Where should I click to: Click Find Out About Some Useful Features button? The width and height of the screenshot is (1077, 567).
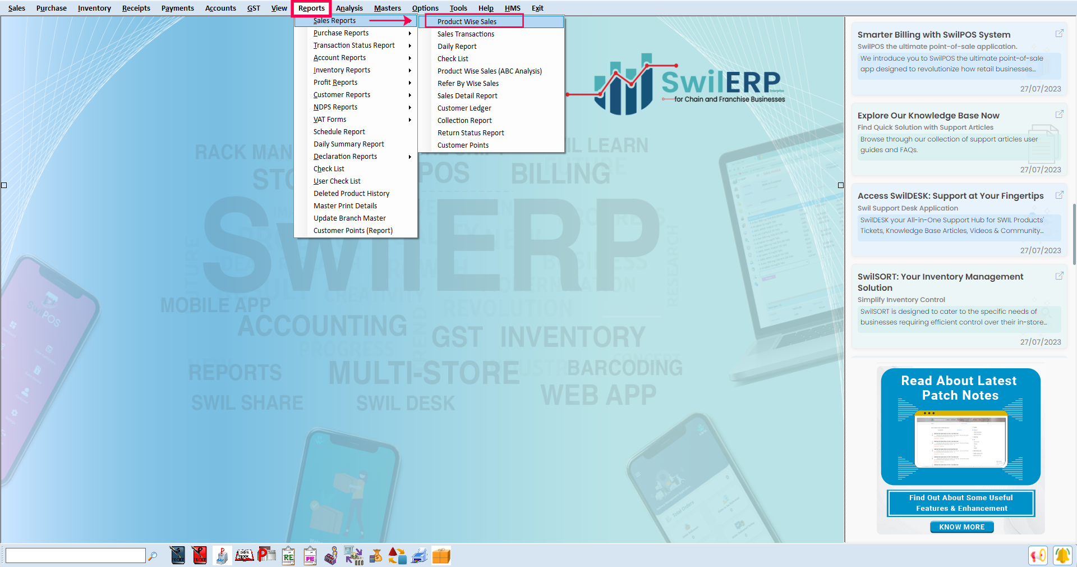[x=961, y=503]
